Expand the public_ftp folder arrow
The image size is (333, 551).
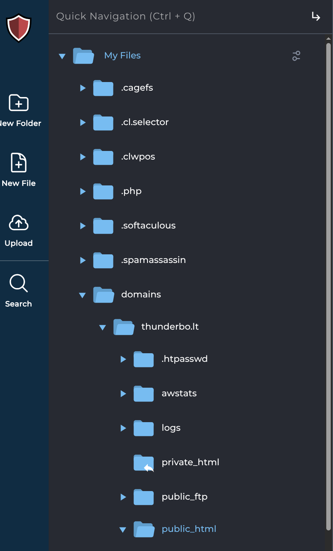pyautogui.click(x=123, y=497)
